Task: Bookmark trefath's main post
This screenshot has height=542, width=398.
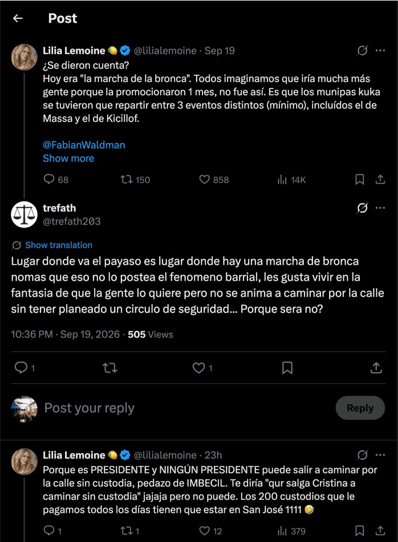Action: click(x=287, y=368)
